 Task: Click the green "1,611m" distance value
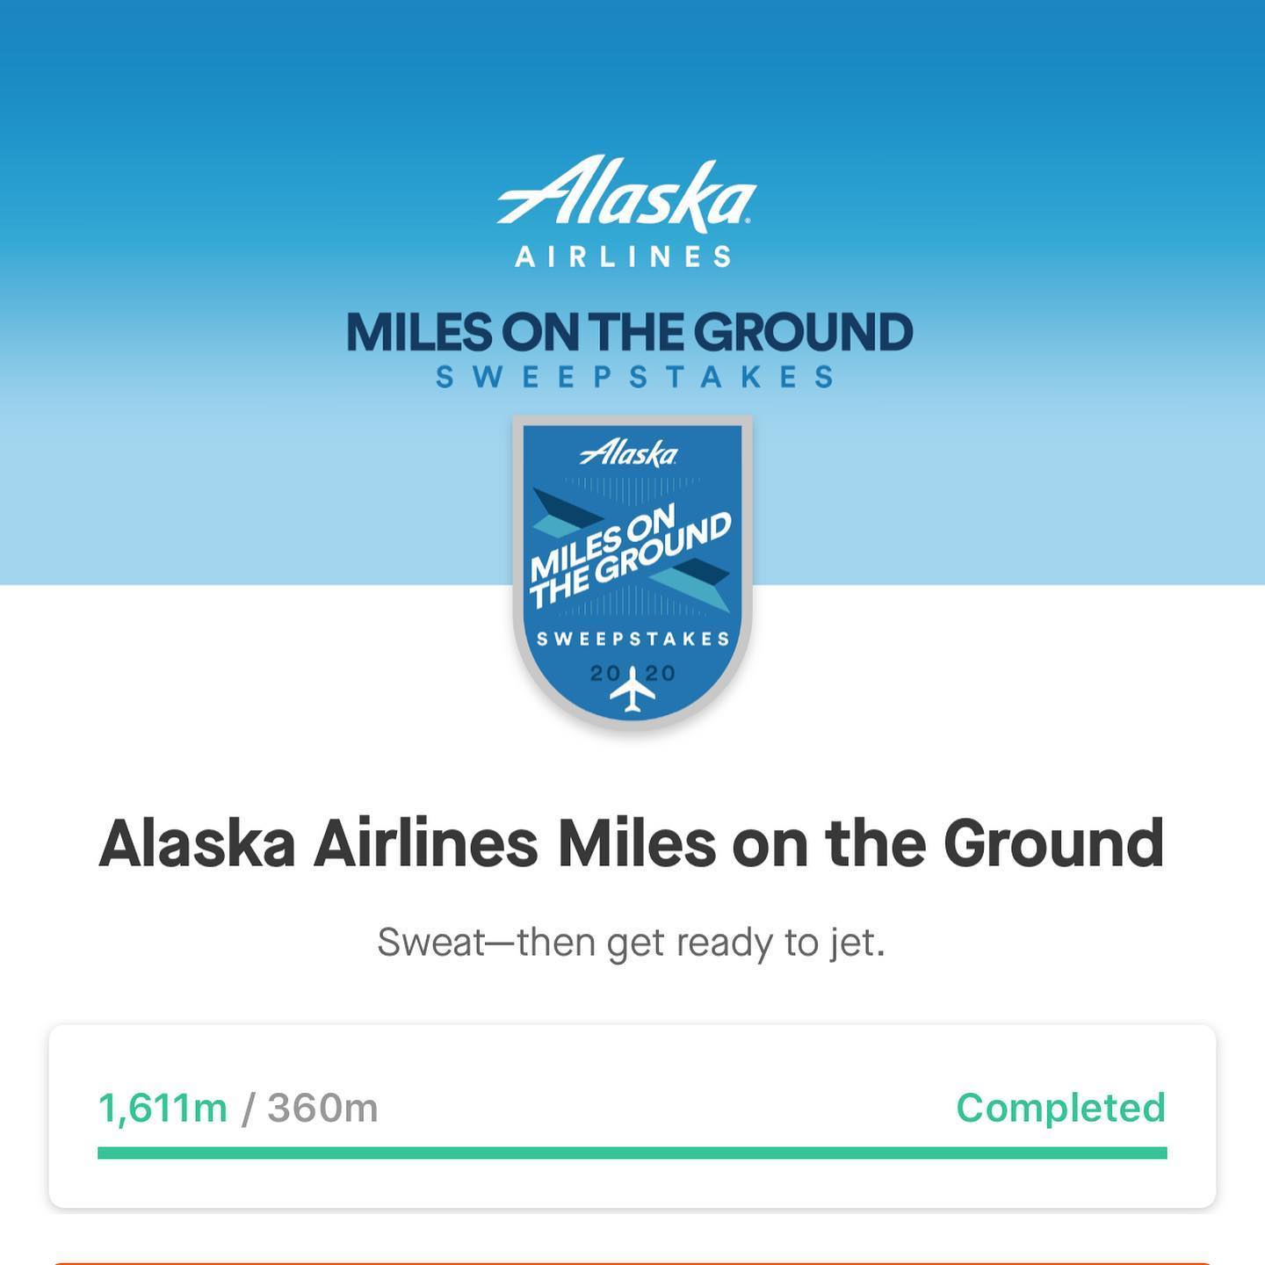[x=163, y=1108]
